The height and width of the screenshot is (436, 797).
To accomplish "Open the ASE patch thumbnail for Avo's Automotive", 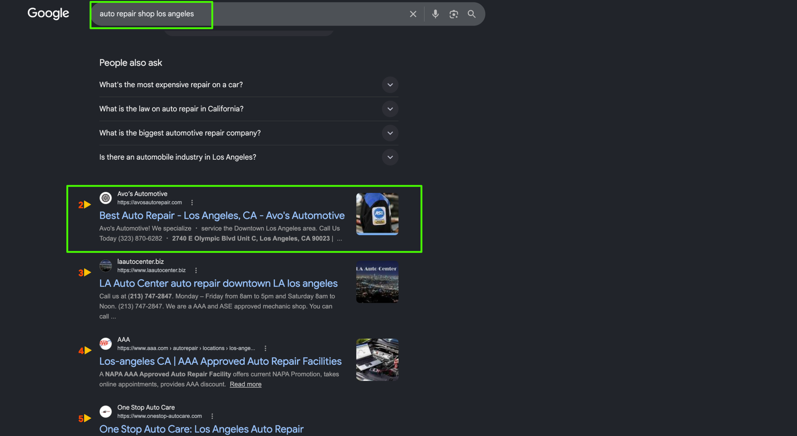I will [x=377, y=214].
